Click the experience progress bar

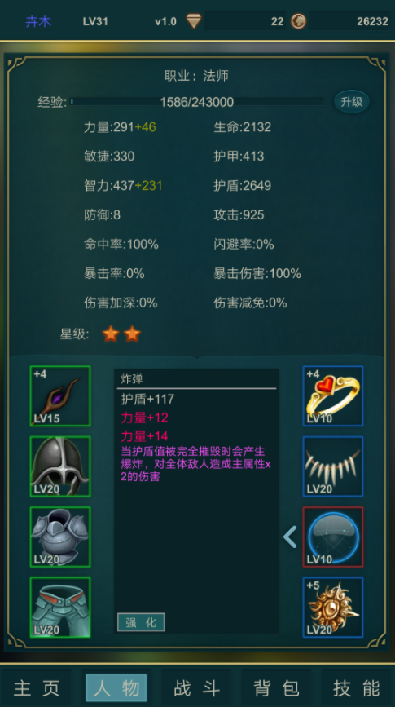(197, 102)
